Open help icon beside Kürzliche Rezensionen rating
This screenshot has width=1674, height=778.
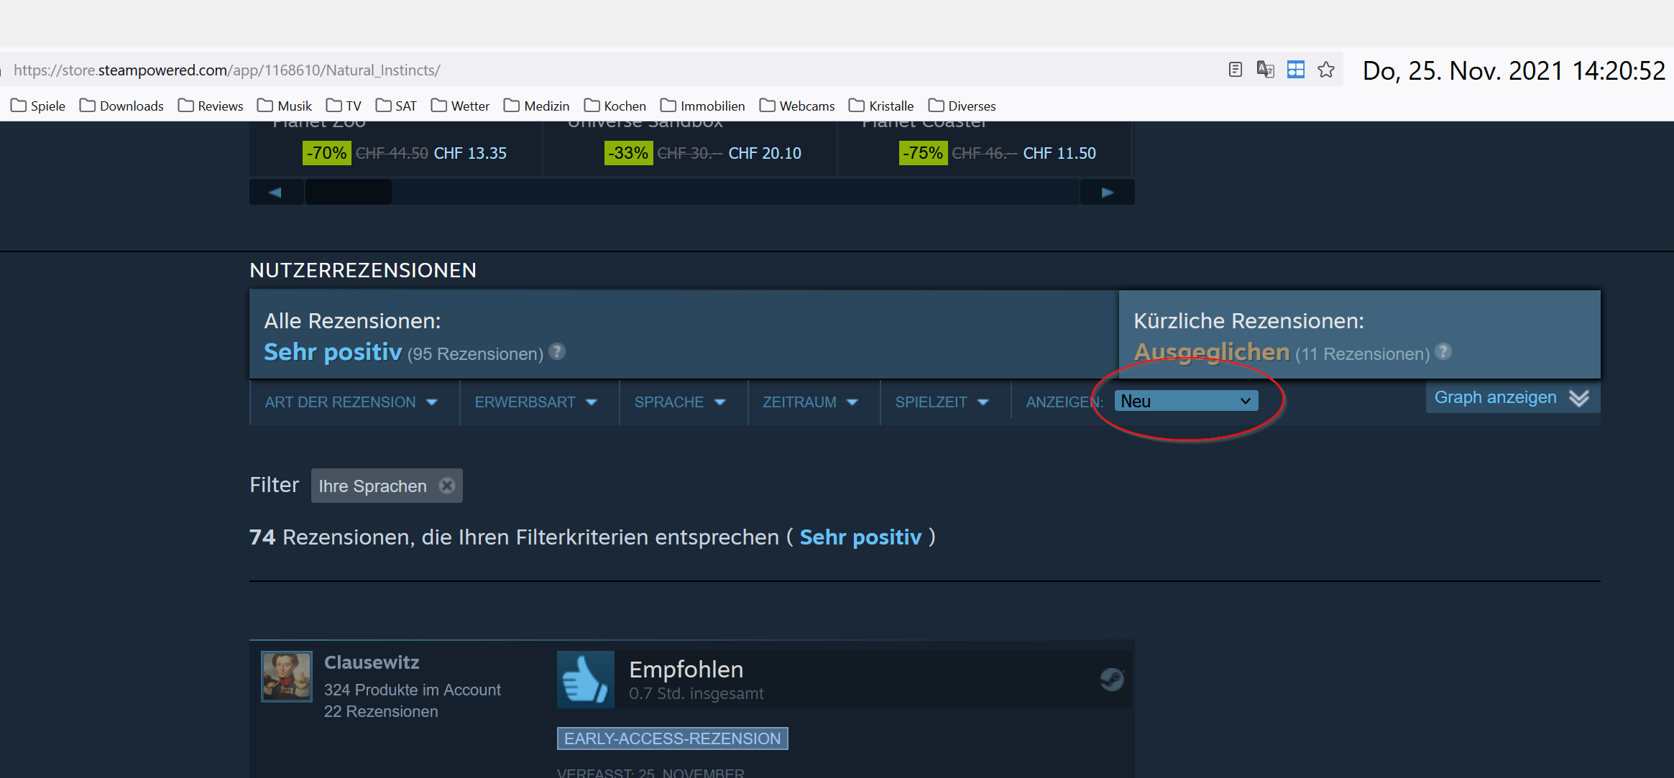point(1443,353)
